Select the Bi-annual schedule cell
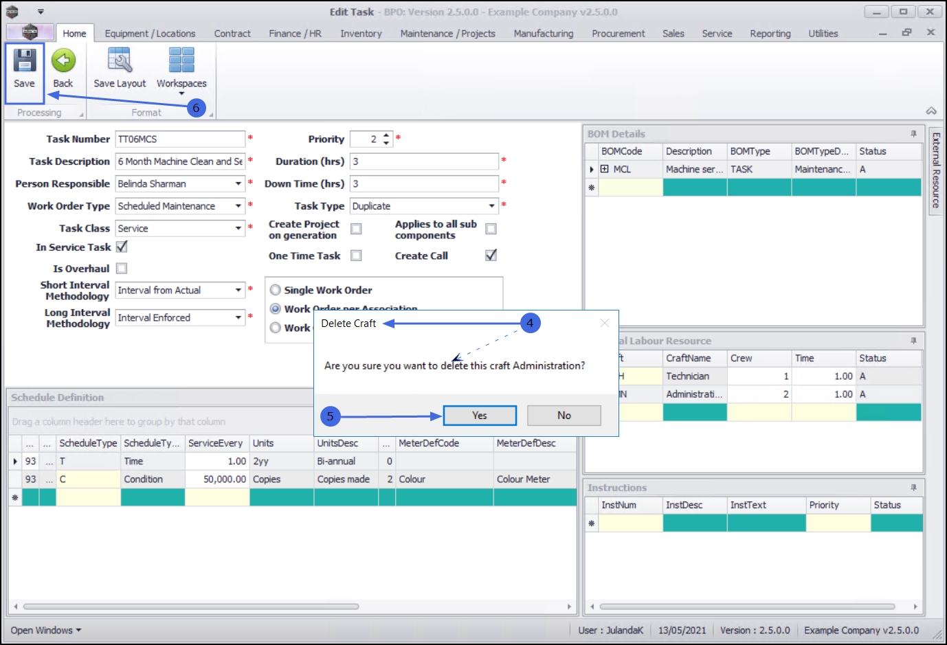Screen dimensions: 947x645 tap(346, 461)
